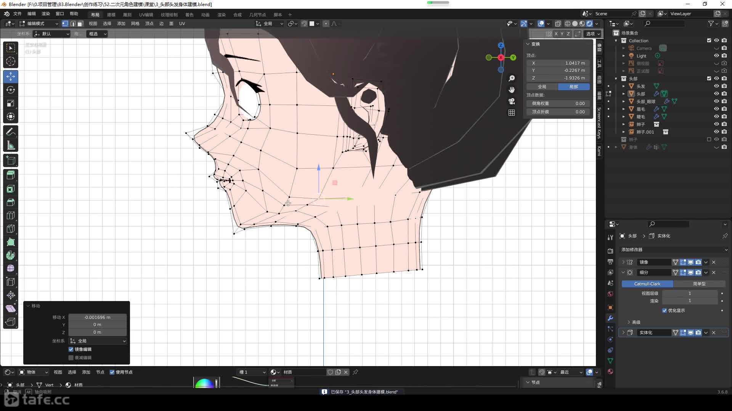Open the Material properties tab

pos(610,371)
